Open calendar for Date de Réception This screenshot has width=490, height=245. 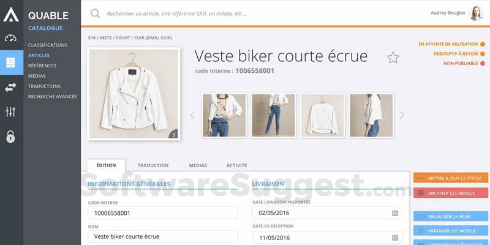[x=395, y=237]
